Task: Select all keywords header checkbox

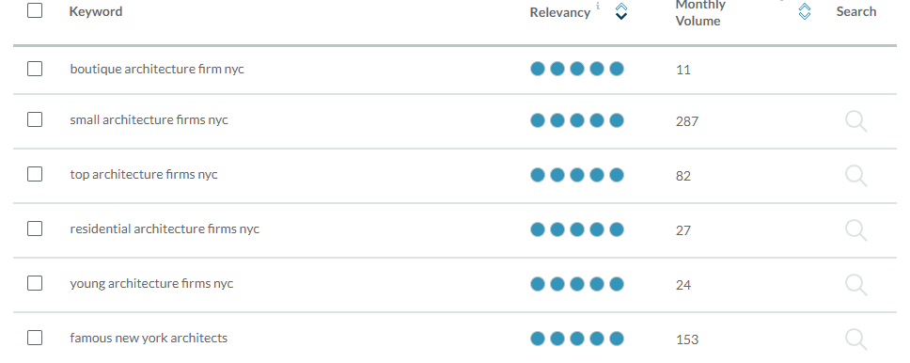Action: point(35,10)
